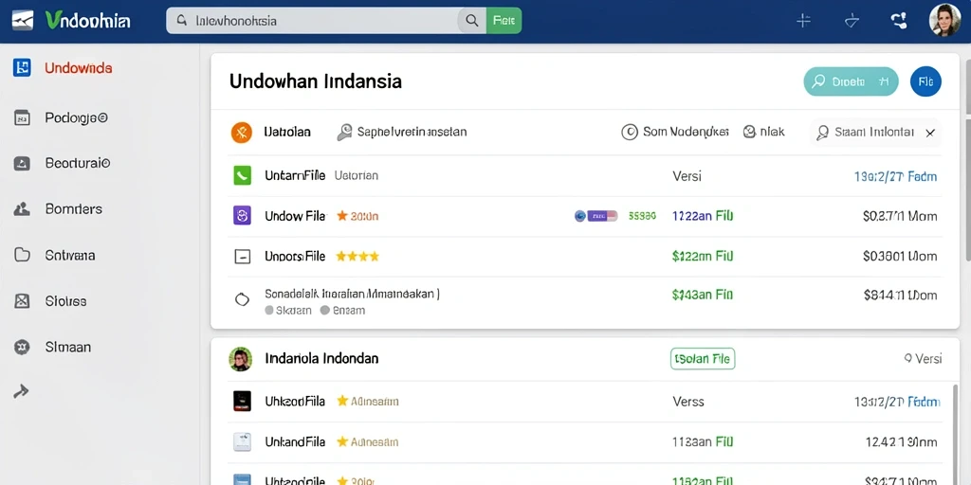Click the four-star rating on Unpors File
971x485 pixels.
tap(357, 256)
